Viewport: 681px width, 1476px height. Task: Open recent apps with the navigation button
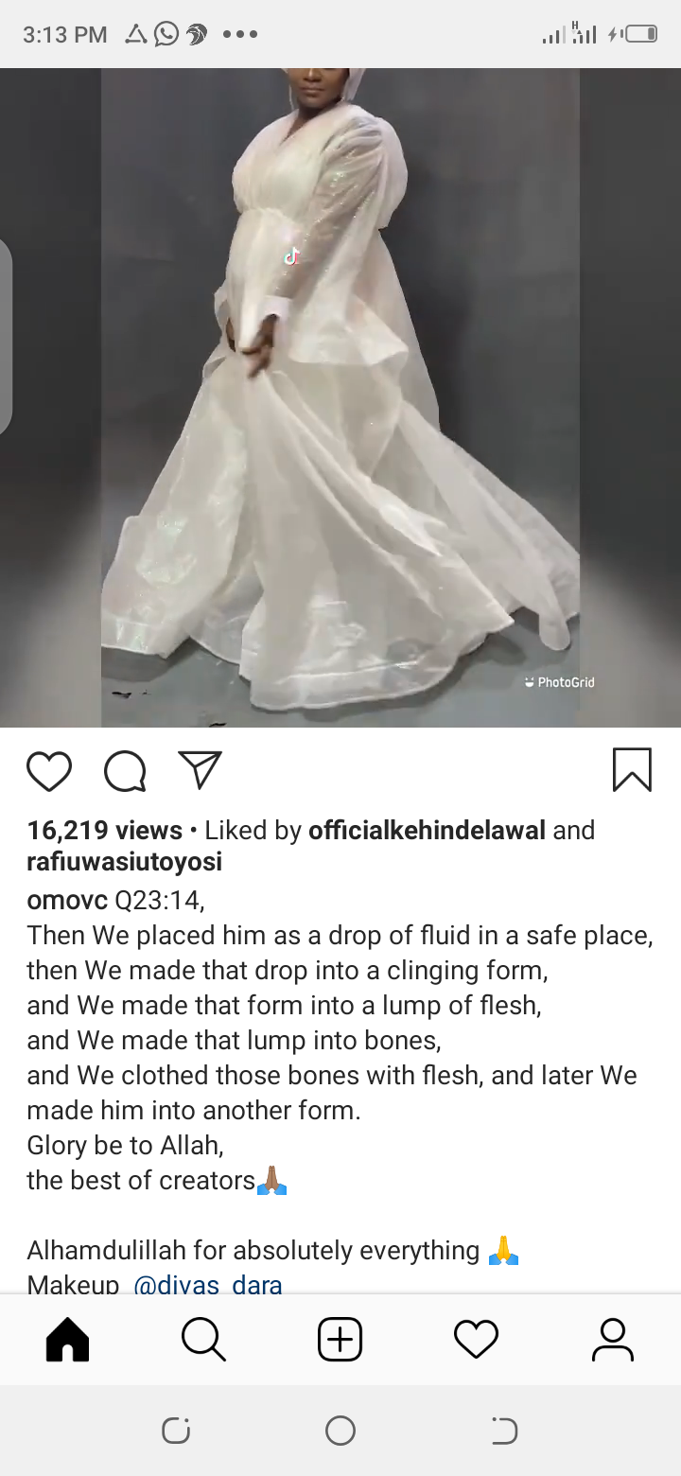176,1431
